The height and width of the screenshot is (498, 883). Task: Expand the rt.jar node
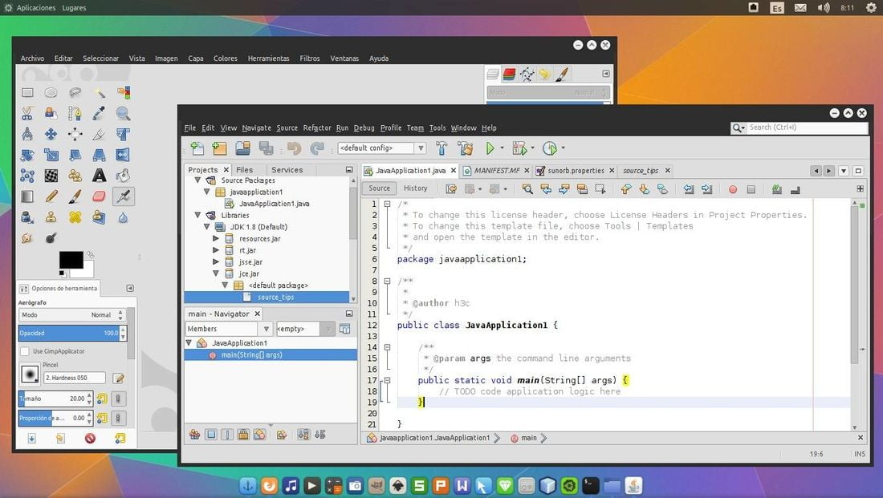[x=216, y=250]
